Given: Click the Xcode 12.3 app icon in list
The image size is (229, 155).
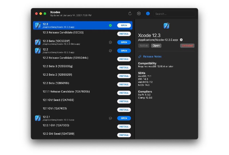Looking at the screenshot, I should click(38, 25).
